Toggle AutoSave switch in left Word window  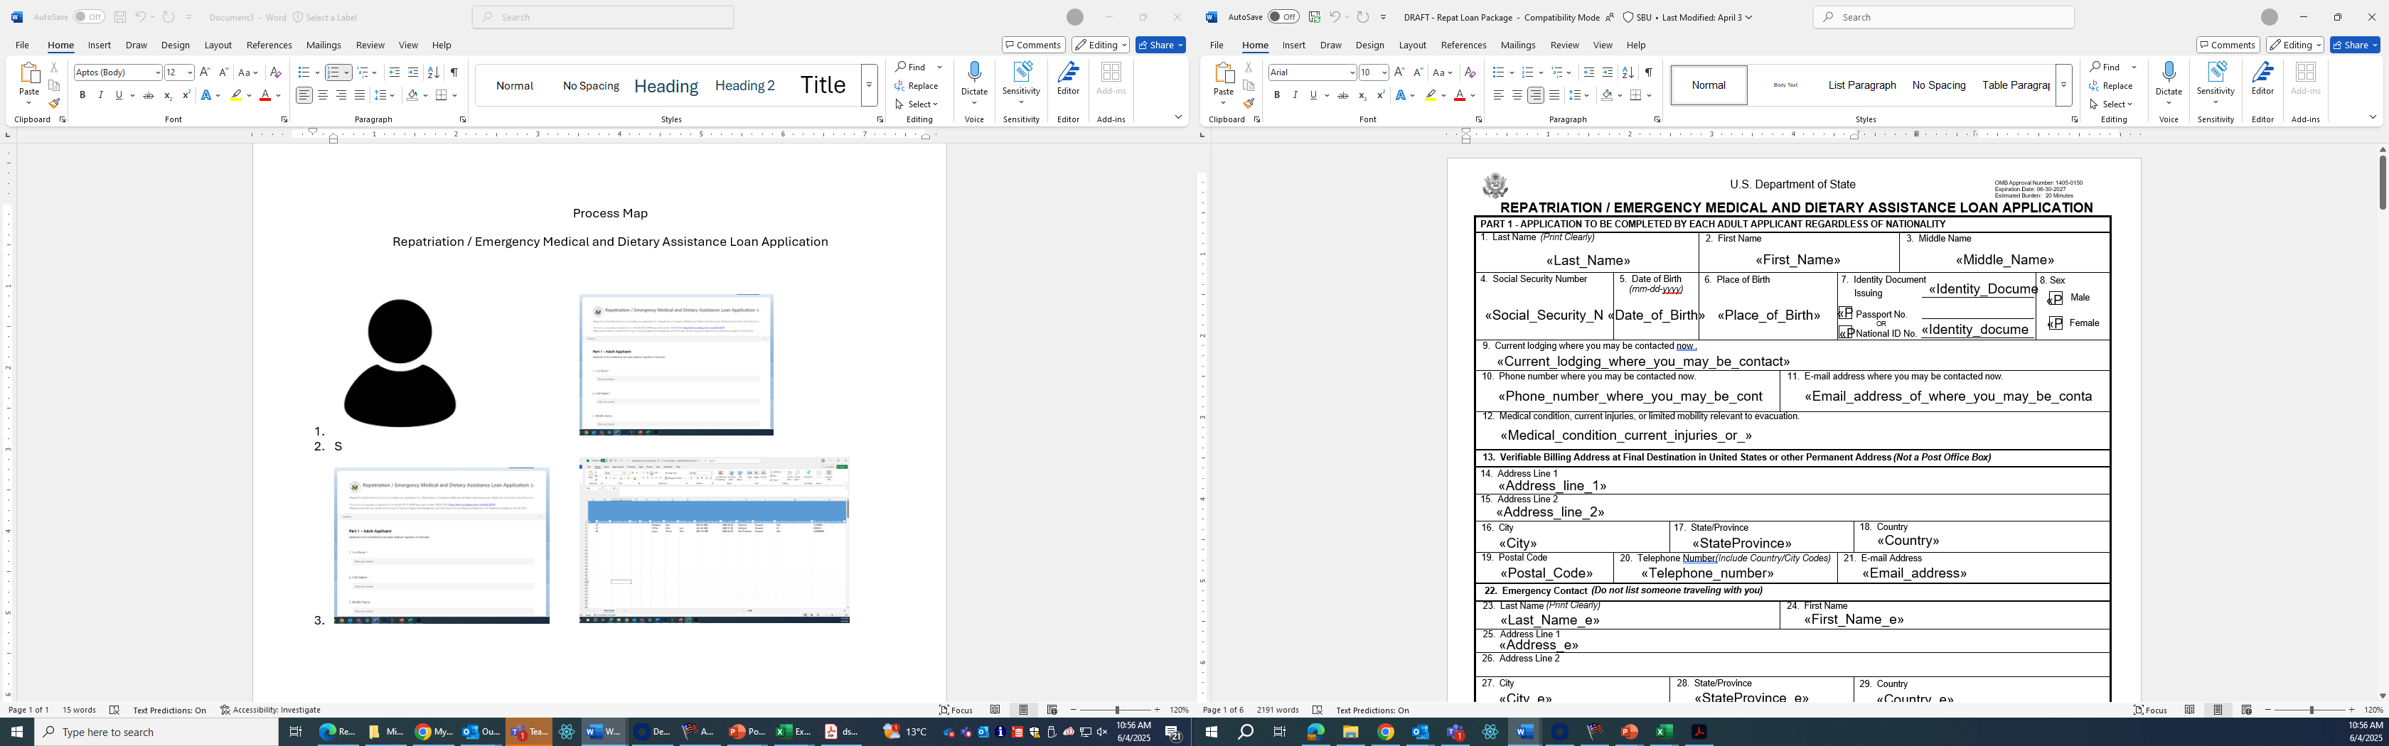coord(89,16)
